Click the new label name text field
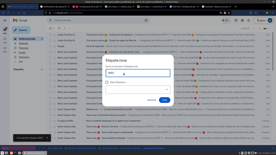Viewport: 276px width, 155px height. coord(138,73)
